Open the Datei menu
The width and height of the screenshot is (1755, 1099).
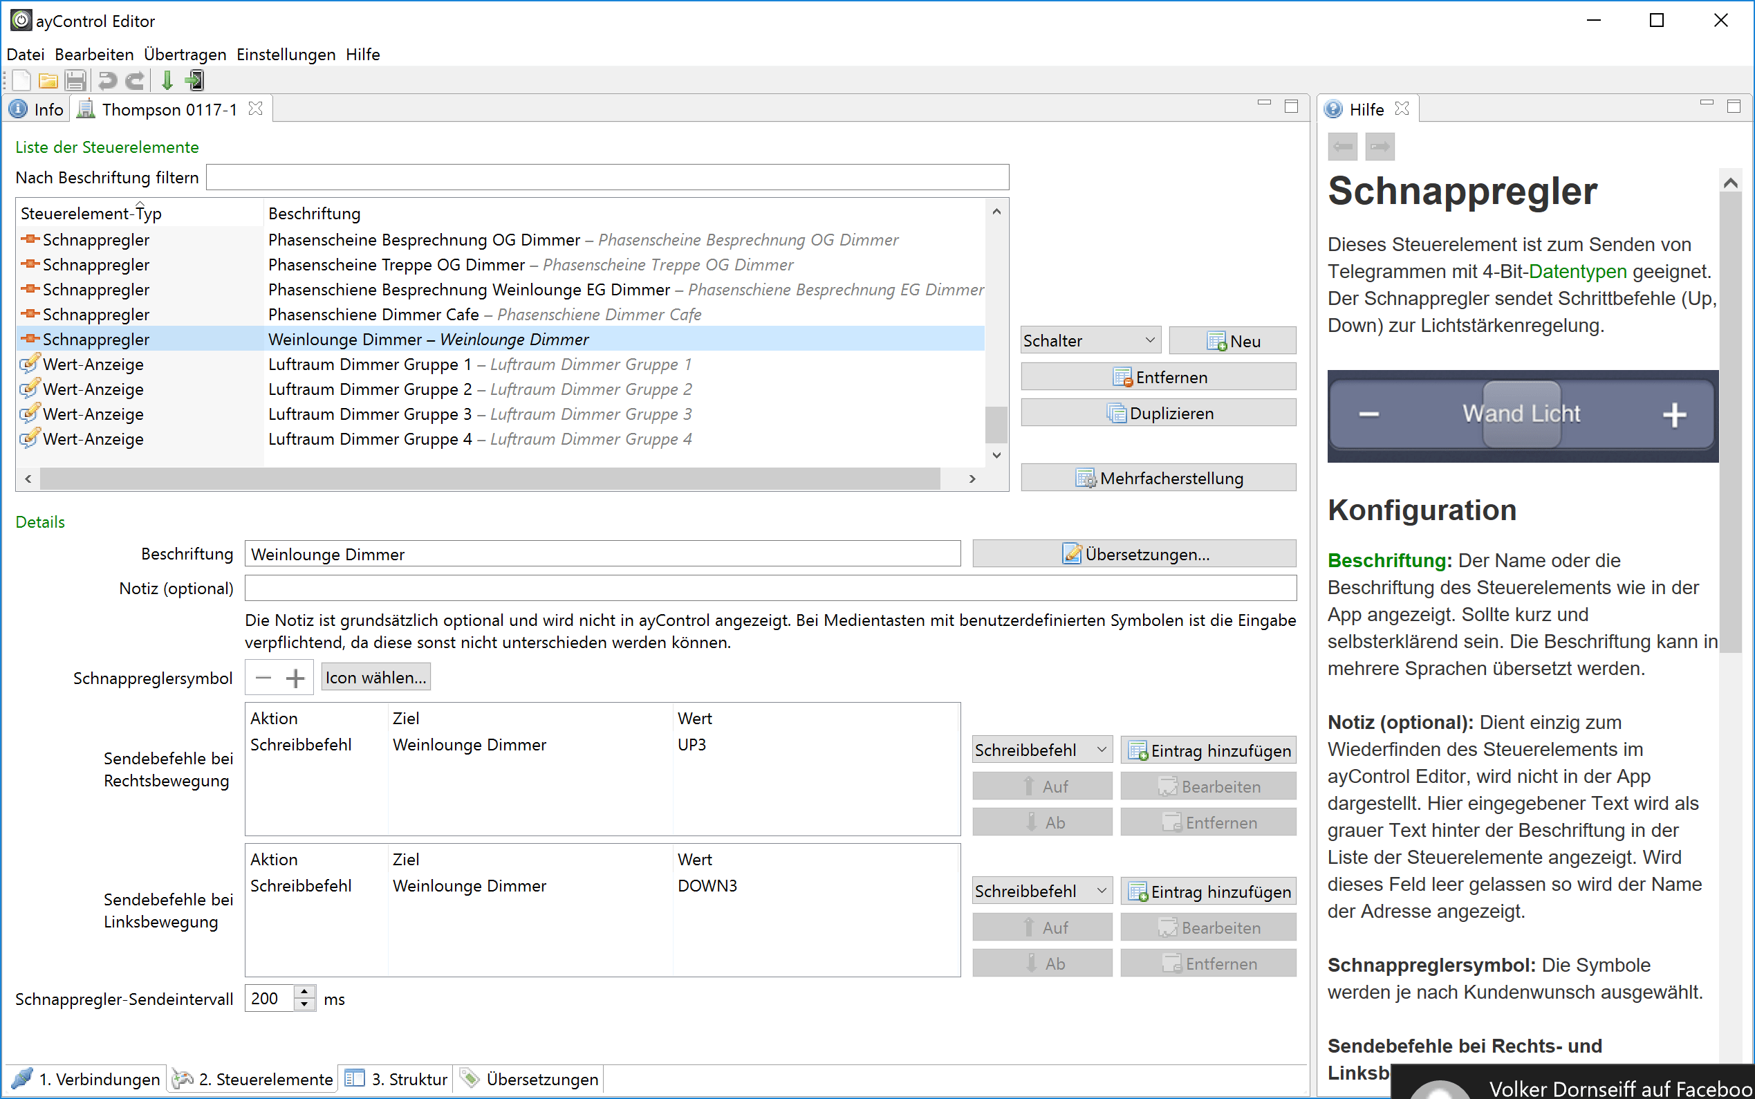[x=26, y=55]
